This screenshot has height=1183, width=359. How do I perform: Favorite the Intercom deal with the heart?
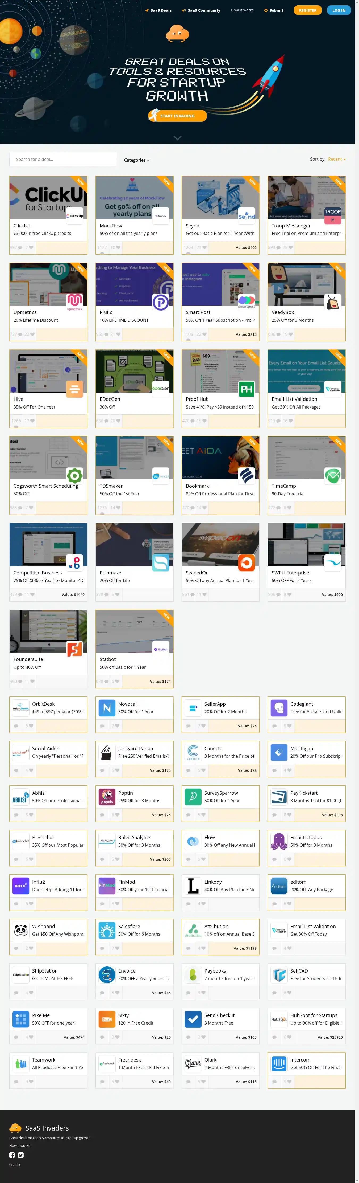(290, 1082)
